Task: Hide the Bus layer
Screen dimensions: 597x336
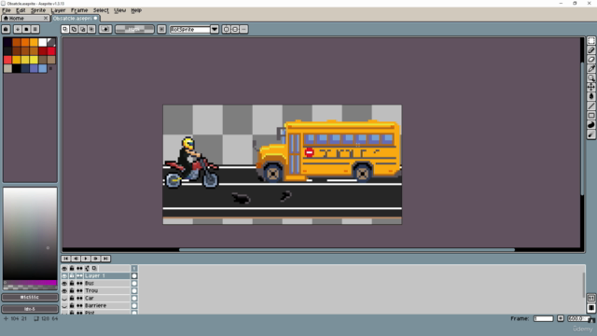Action: click(x=64, y=283)
